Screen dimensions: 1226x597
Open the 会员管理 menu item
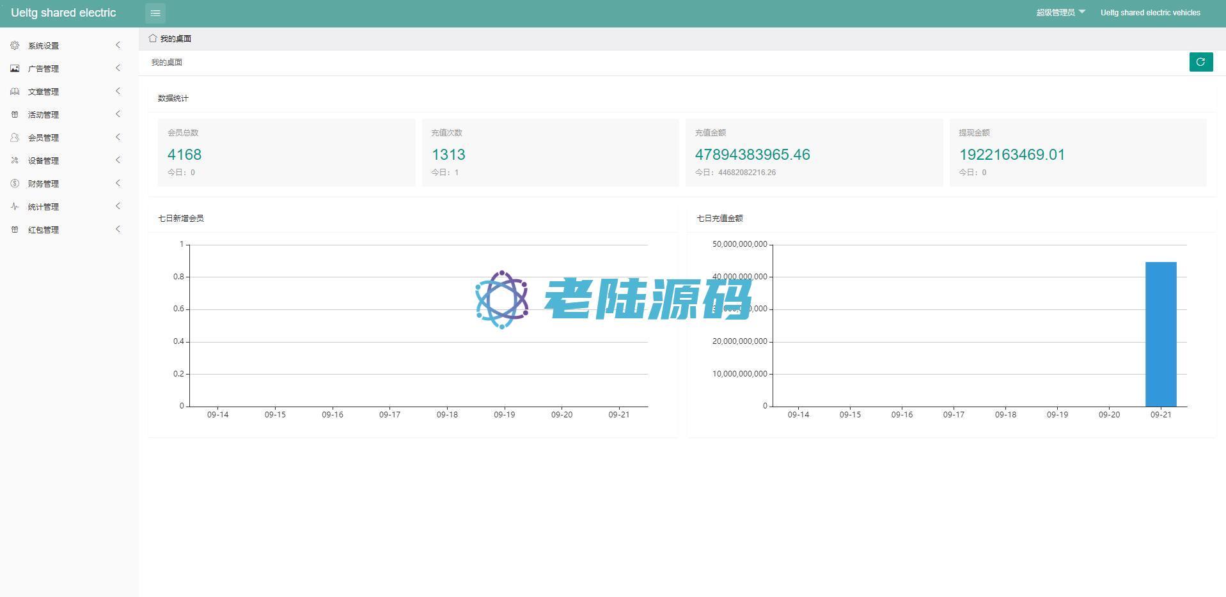pos(43,137)
